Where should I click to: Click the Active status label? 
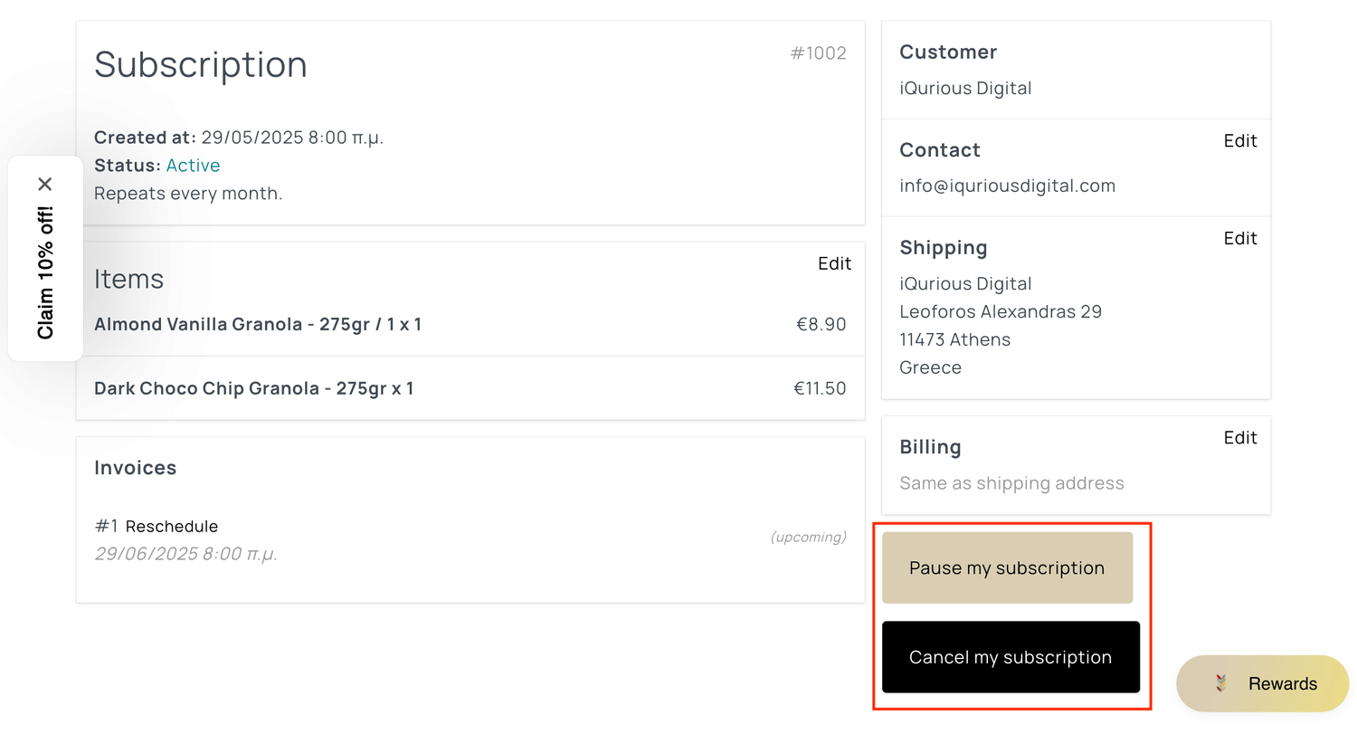tap(193, 166)
